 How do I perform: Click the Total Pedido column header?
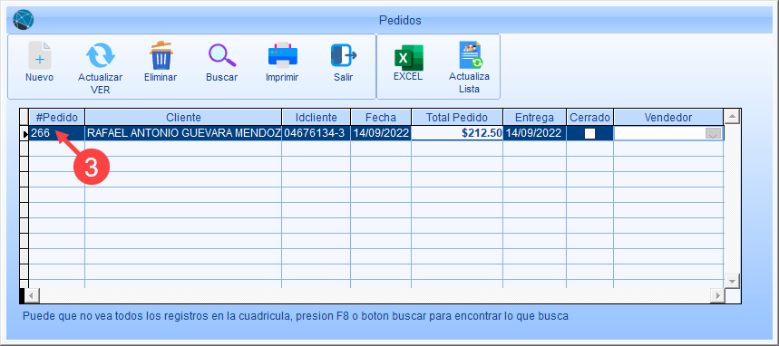click(x=457, y=117)
